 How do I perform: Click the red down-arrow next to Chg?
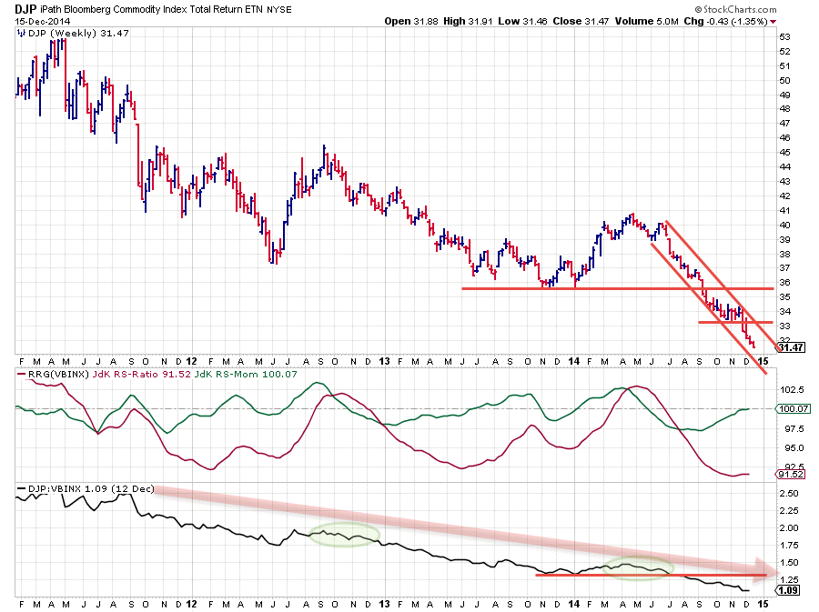[x=773, y=22]
